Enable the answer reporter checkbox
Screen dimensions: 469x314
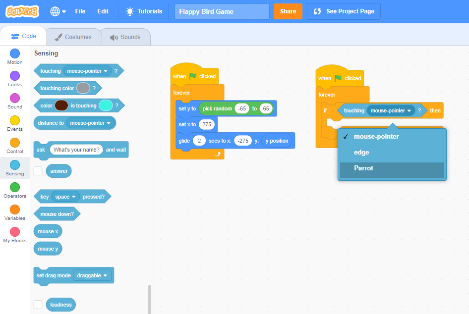[x=38, y=171]
